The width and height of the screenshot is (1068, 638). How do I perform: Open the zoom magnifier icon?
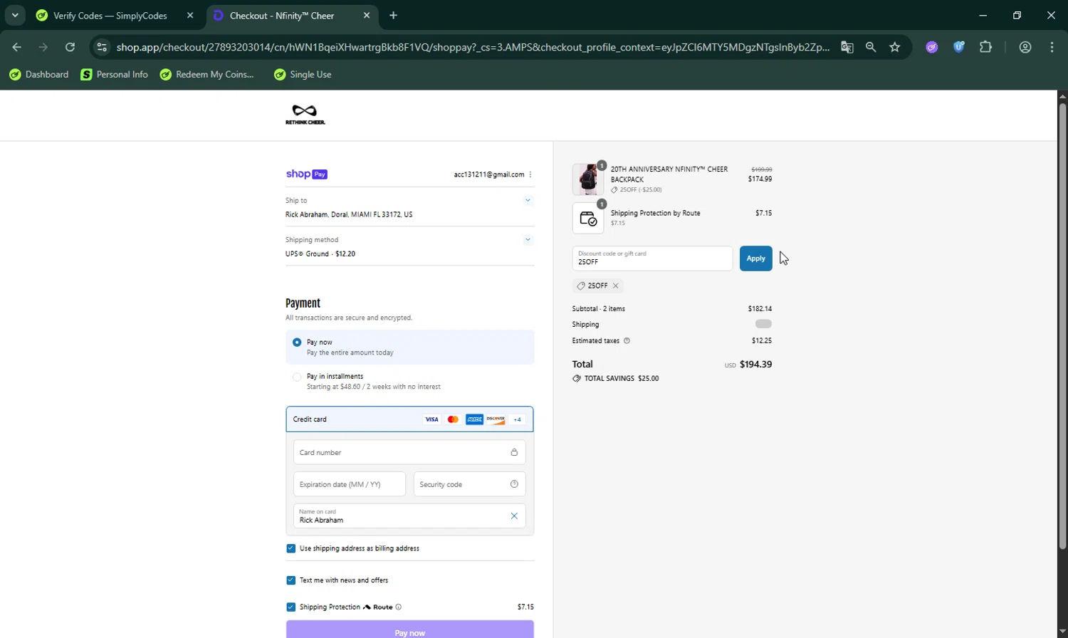tap(871, 47)
